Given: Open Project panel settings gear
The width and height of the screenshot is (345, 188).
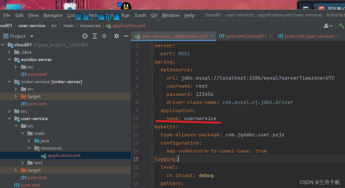Looking at the screenshot, I should tap(116, 36).
